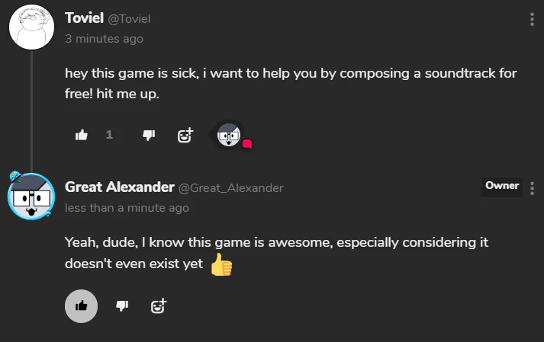Open Toviel's profile picture
The height and width of the screenshot is (342, 544).
click(31, 25)
